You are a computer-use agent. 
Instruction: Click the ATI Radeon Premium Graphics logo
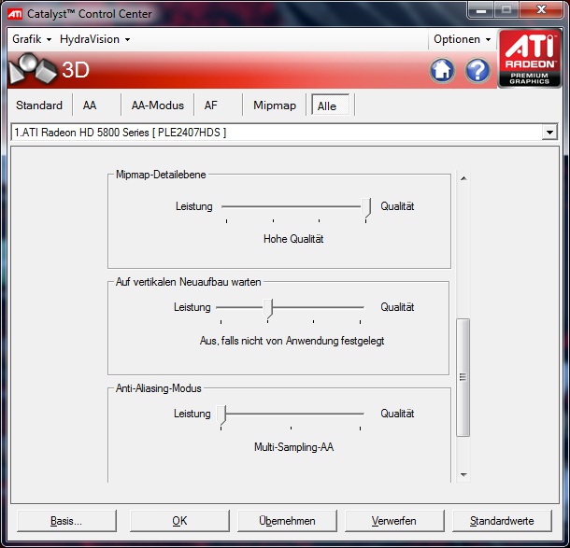click(530, 58)
